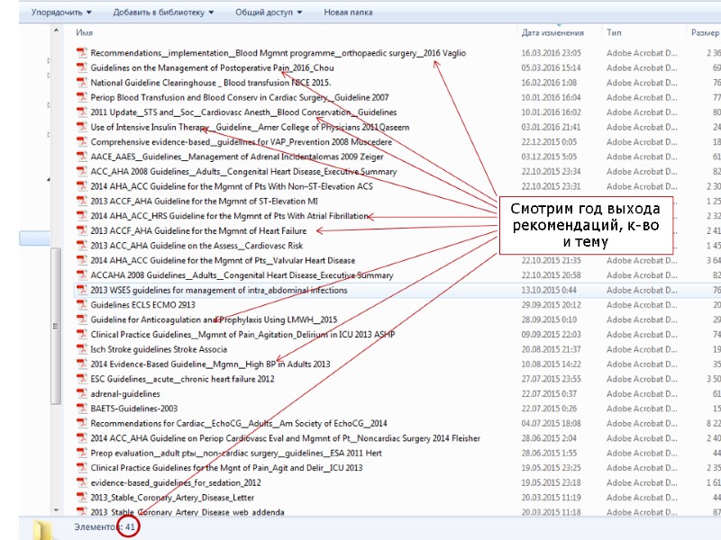Click PDF icon of 2013 Heart Failure guideline
The image size is (721, 540).
82,230
